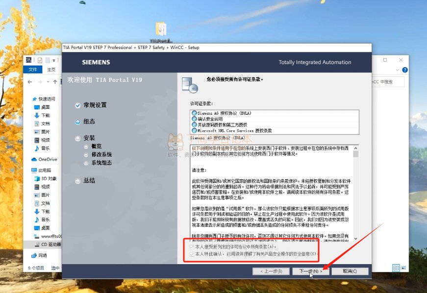
Task: Select CD 驱动器 in Explorer tree
Action: tap(48, 244)
